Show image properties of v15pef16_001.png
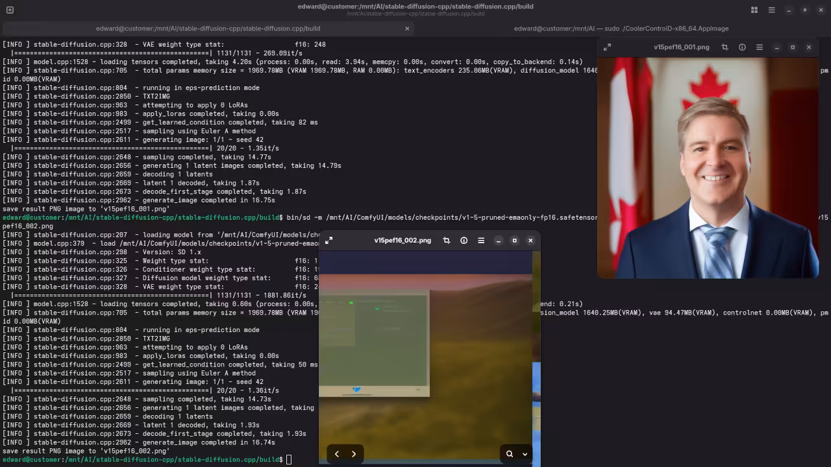 tap(742, 47)
